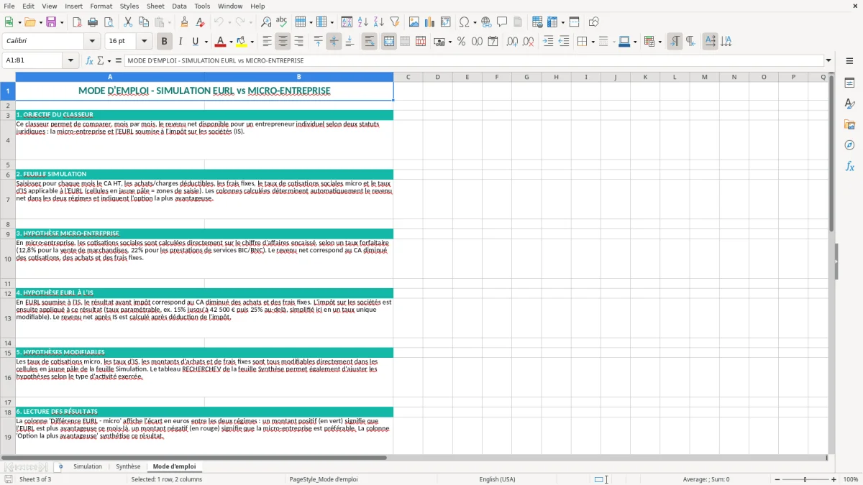Insert Hyperlink globe icon
This screenshot has width=863, height=485.
(486, 22)
